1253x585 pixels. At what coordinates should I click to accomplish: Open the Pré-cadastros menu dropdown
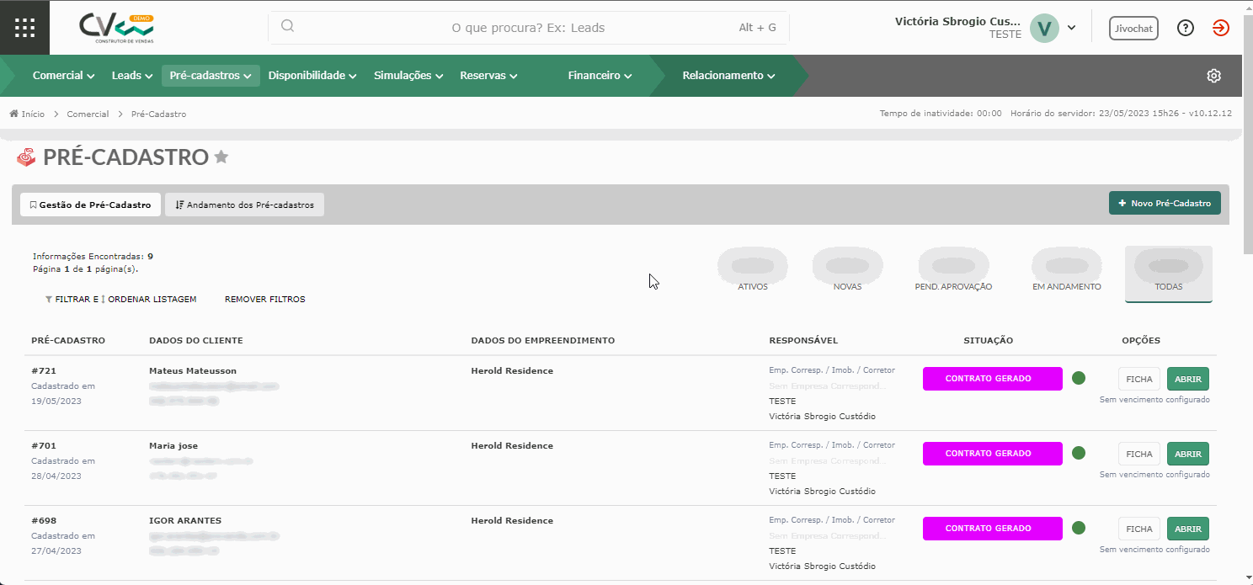(x=211, y=76)
